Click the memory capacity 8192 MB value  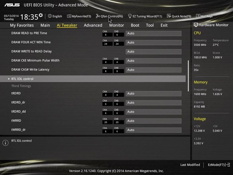tap(199, 106)
